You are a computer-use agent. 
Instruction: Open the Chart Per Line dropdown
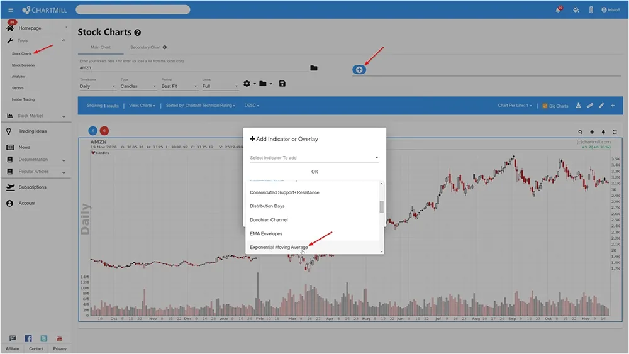[515, 106]
